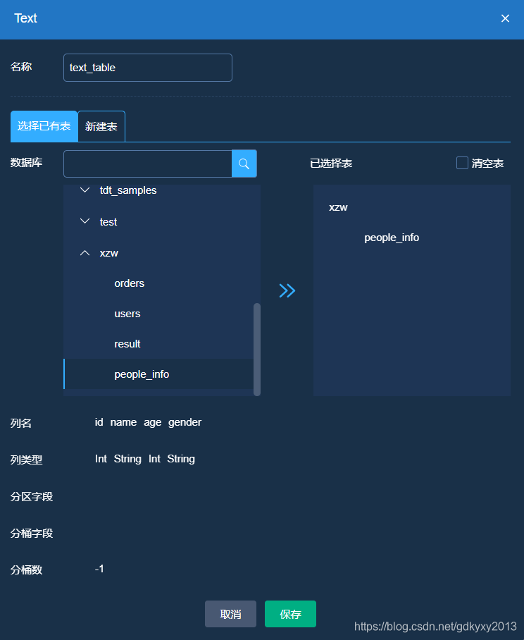Click the column name 'age'
Screen dimensions: 524x640
153,422
